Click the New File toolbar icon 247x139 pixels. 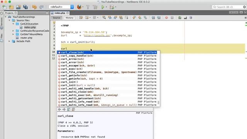pos(4,7)
